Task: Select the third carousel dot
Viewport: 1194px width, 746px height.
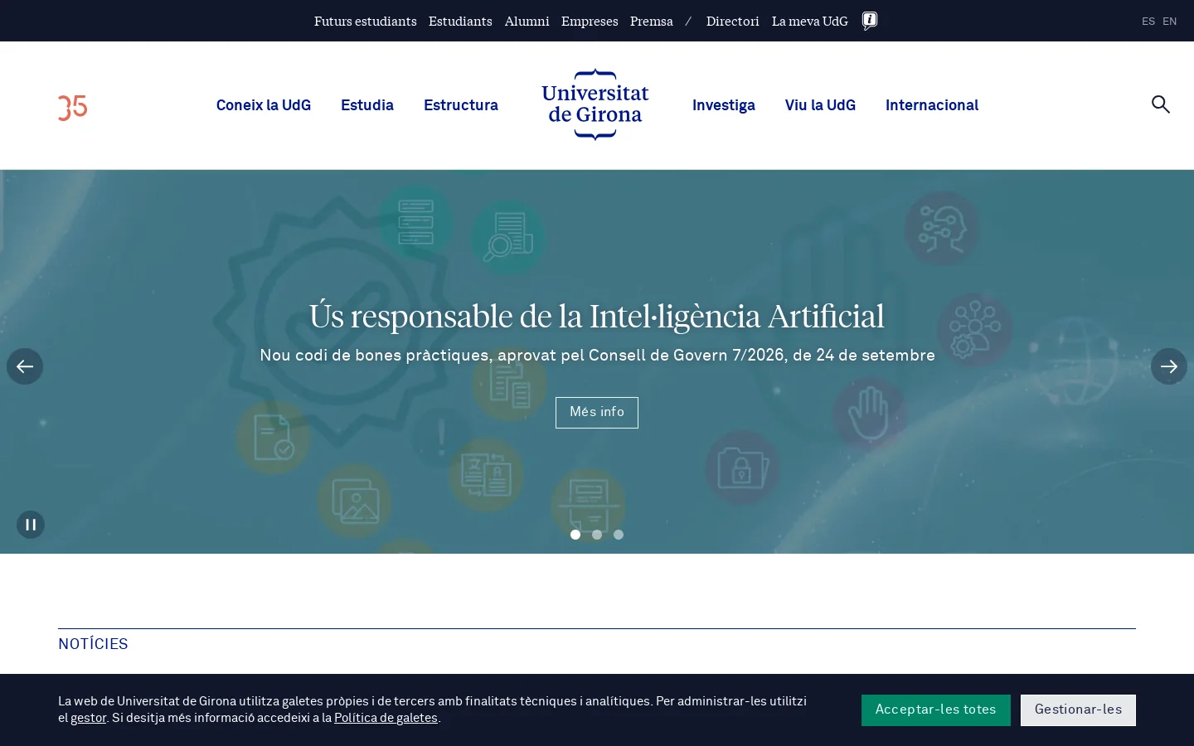Action: [619, 535]
